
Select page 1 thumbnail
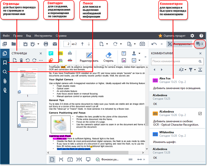tap(27, 81)
